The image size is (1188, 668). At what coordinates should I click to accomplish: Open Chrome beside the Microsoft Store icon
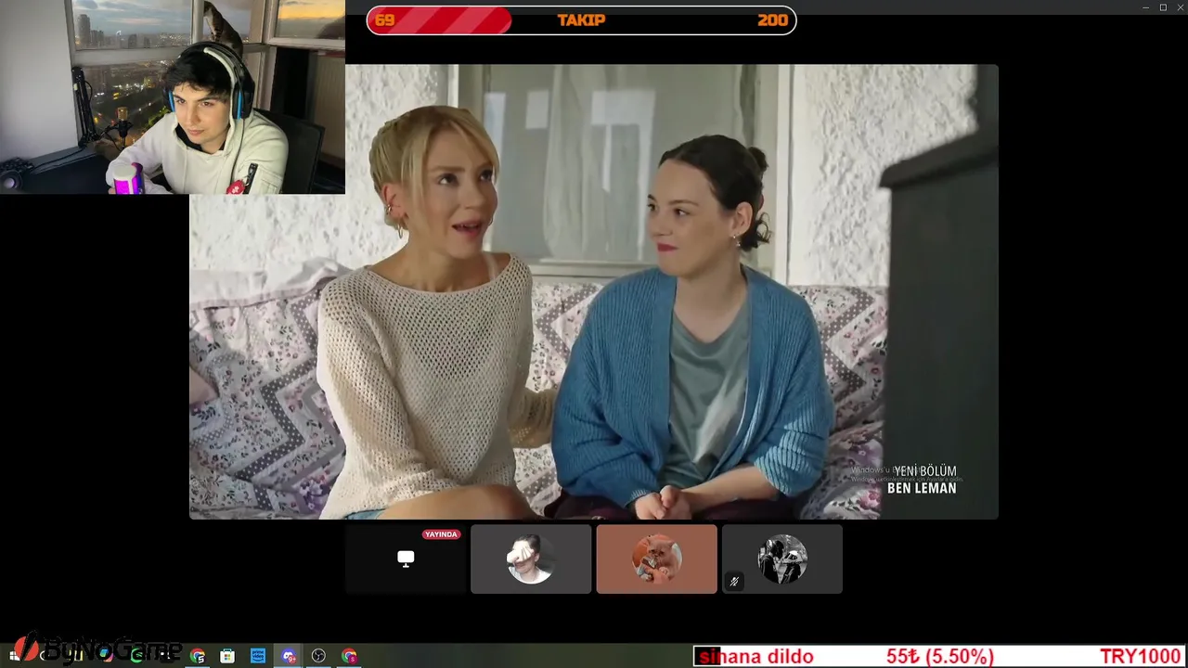pyautogui.click(x=198, y=656)
